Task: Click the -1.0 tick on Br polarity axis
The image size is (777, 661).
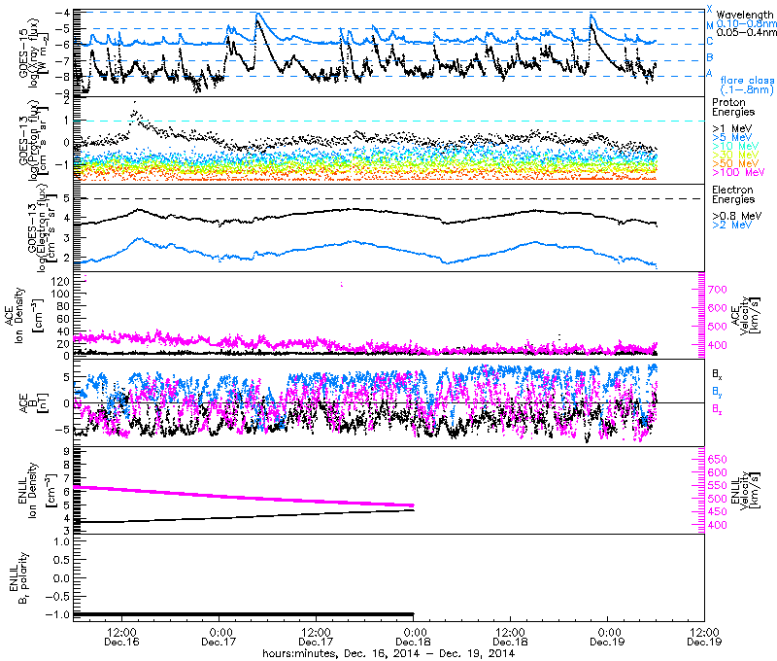Action: (x=57, y=615)
